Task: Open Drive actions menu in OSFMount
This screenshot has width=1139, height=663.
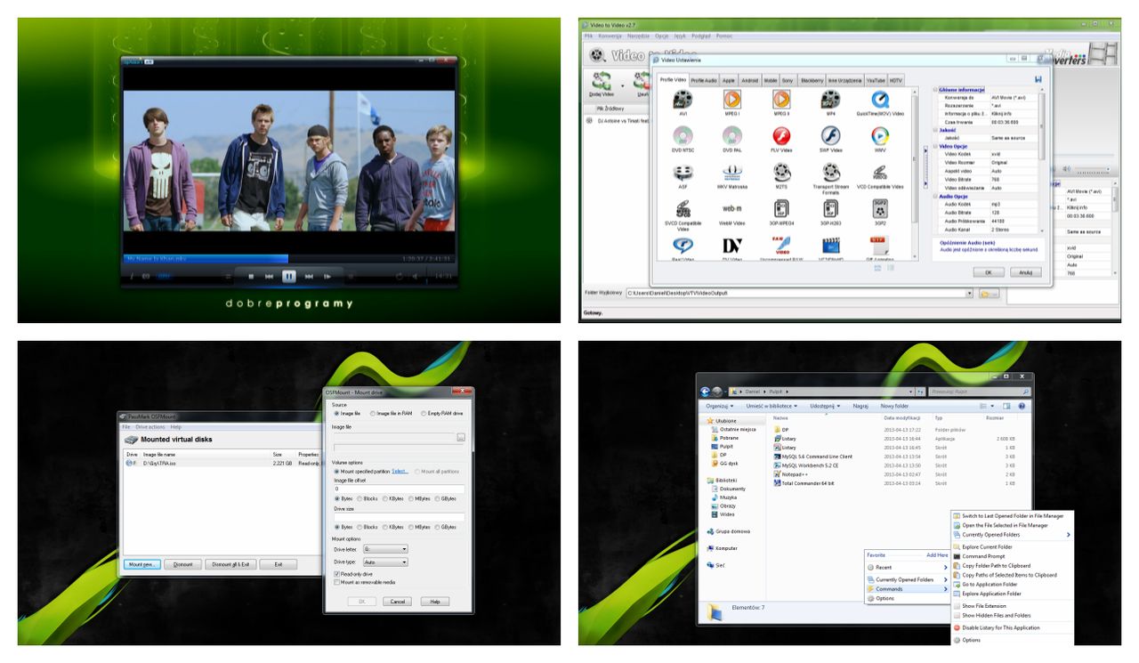Action: [150, 427]
